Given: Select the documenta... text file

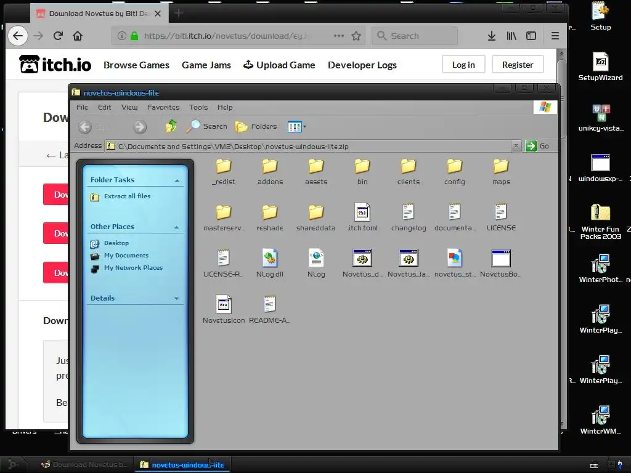Looking at the screenshot, I should 455,218.
